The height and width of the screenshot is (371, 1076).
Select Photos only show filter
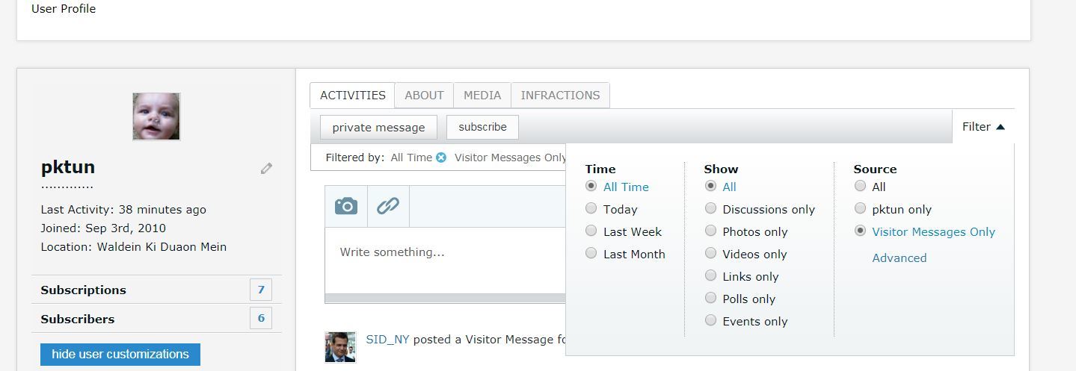(x=710, y=231)
